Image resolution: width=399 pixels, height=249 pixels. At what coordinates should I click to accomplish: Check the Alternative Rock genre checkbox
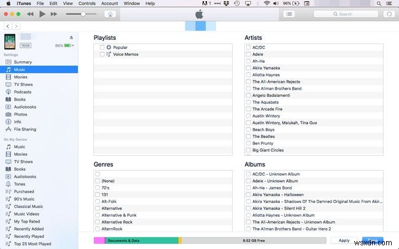tap(97, 222)
